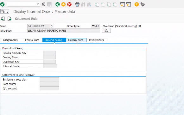Screen dimensions: 184x115
Task: Open the Settlement Rule button
Action: [x=26, y=19]
